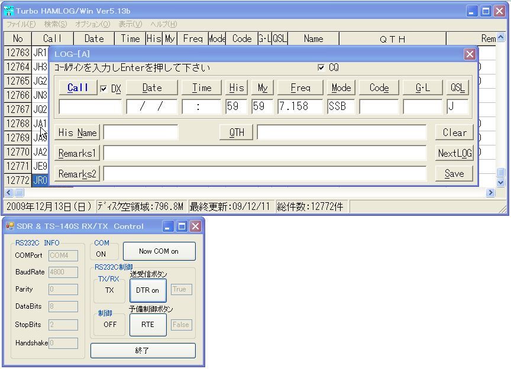Toggle the CQ checkbox
Screen dimensions: 511x369
pyautogui.click(x=321, y=67)
